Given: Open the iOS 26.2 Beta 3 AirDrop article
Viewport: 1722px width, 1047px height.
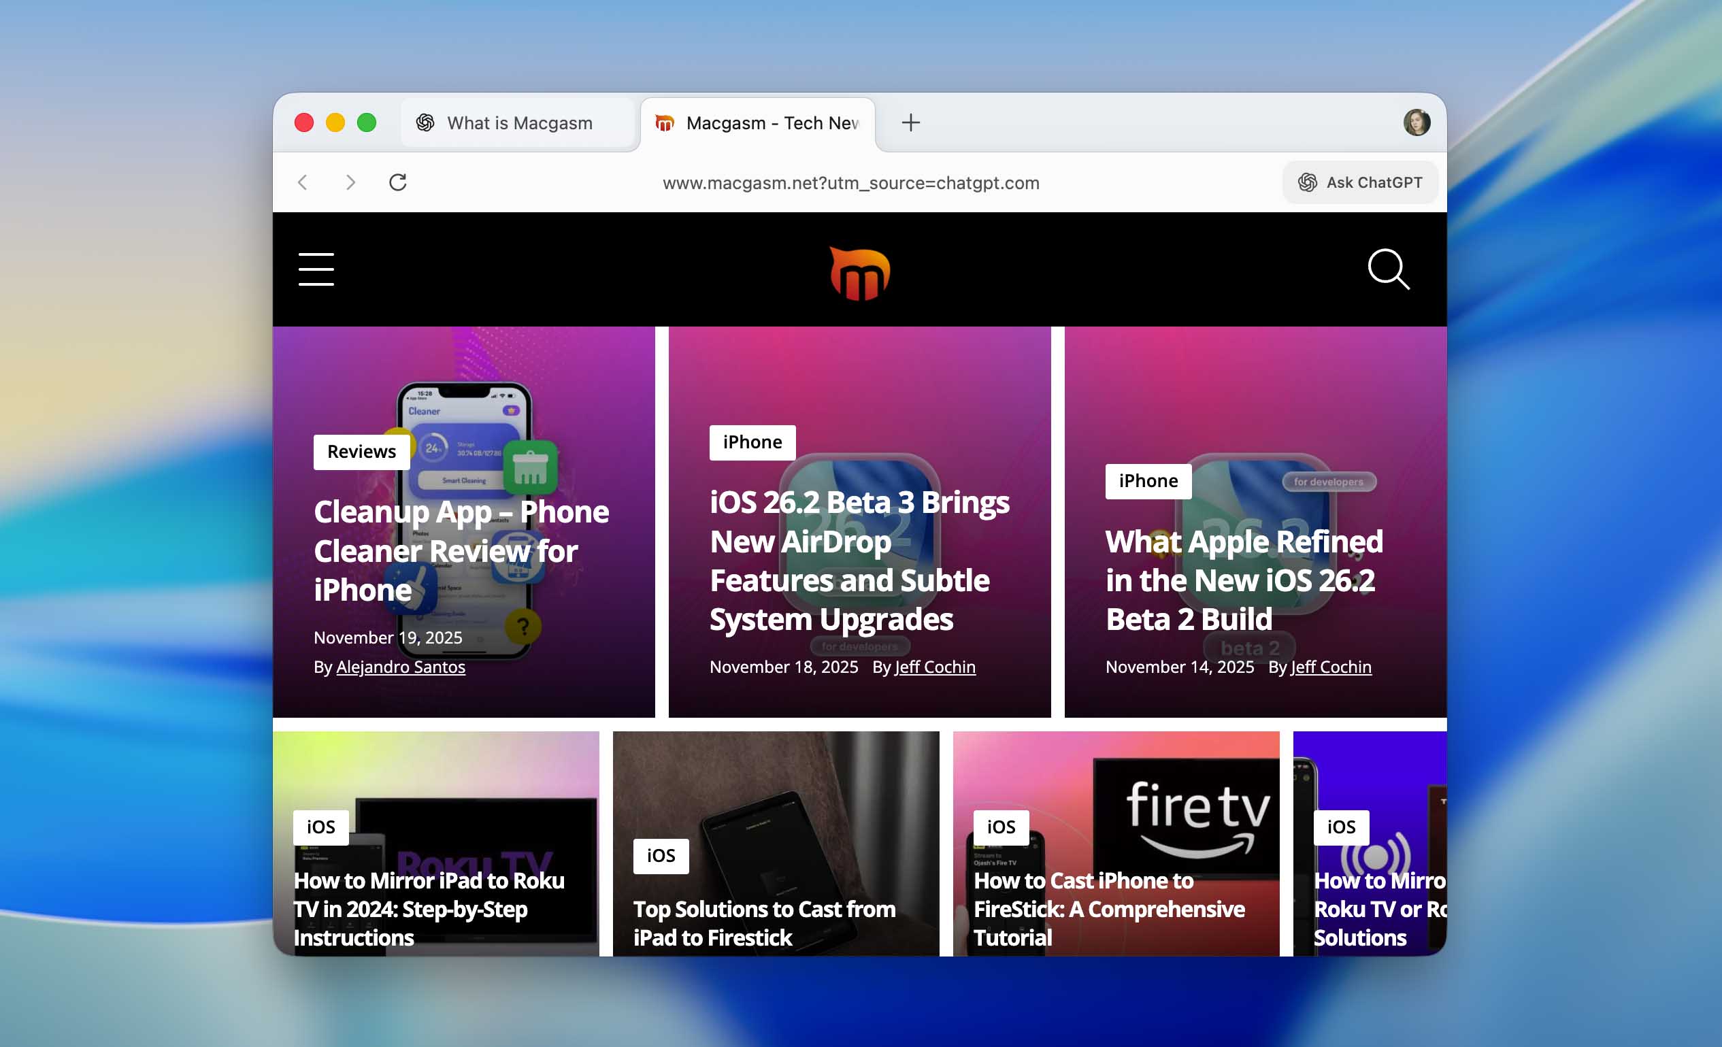Looking at the screenshot, I should tap(859, 559).
